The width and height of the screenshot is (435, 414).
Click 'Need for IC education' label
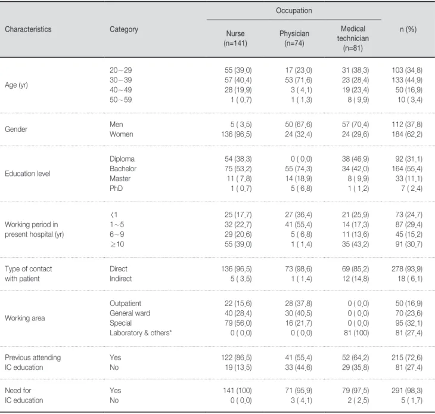[24, 396]
